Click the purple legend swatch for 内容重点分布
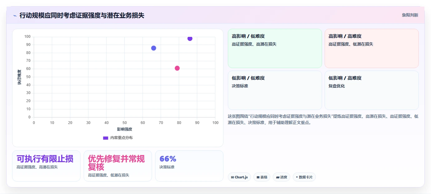431x194 pixels. (105, 138)
